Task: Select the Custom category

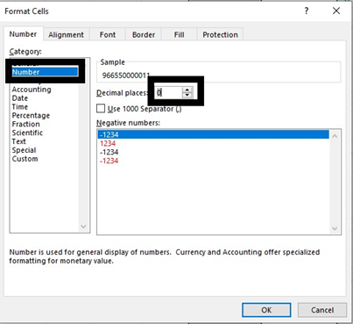Action: tap(25, 159)
